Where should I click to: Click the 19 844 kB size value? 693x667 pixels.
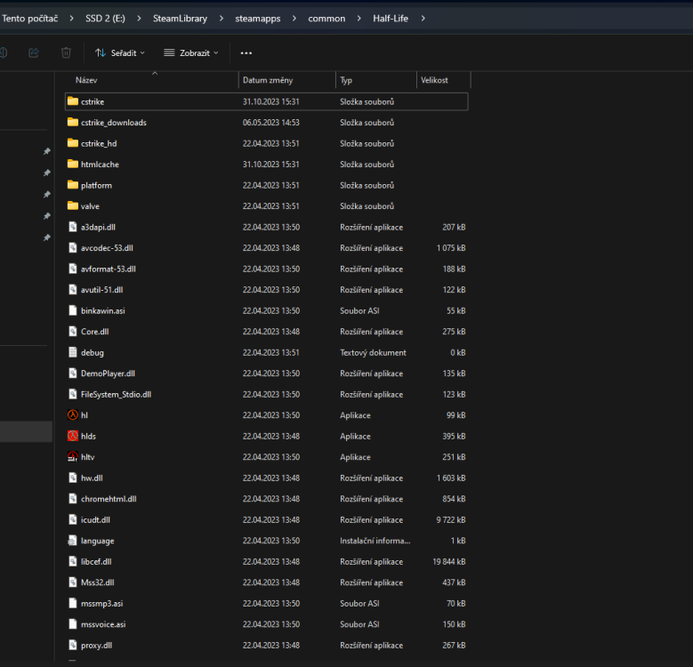[449, 561]
